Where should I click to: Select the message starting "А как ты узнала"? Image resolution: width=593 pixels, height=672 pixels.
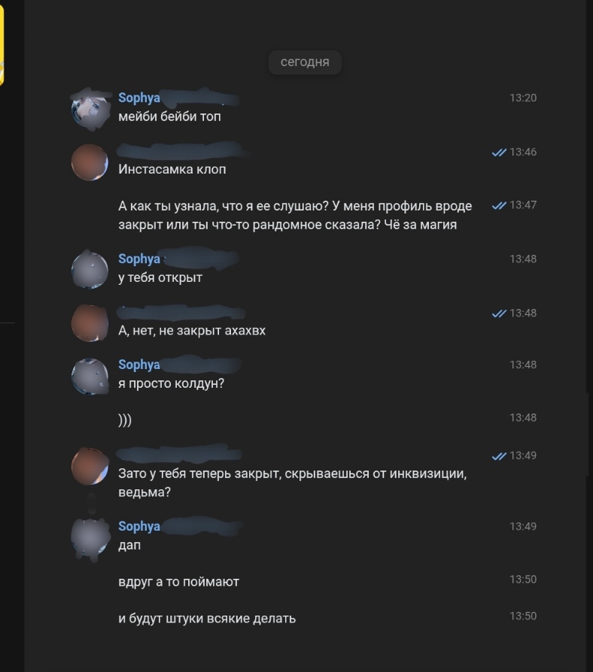[295, 215]
